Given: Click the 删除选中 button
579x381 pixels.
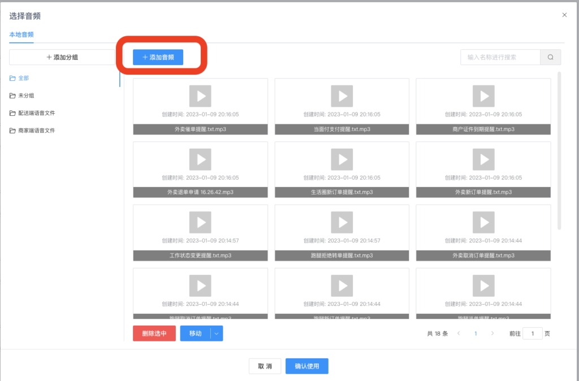Looking at the screenshot, I should (154, 334).
